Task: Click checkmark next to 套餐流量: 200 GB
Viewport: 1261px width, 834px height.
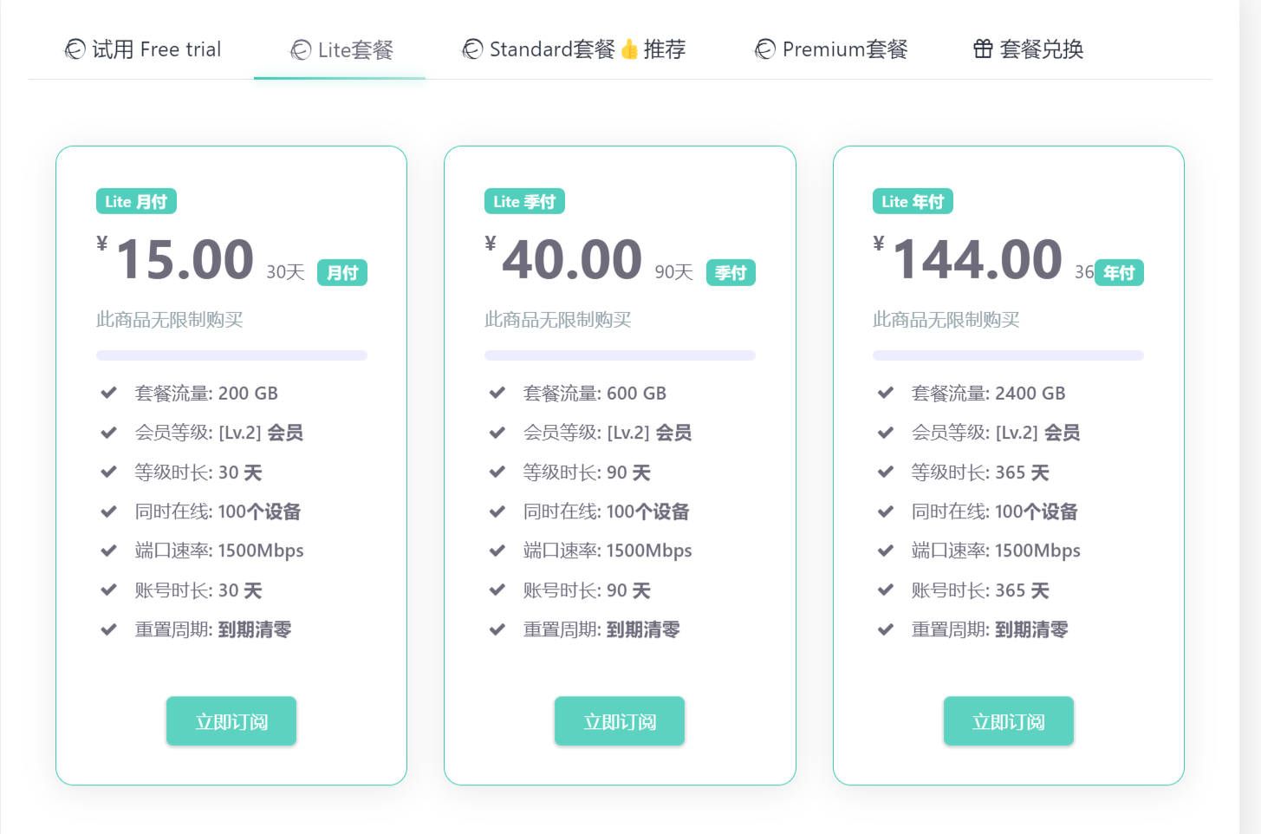Action: pos(109,393)
